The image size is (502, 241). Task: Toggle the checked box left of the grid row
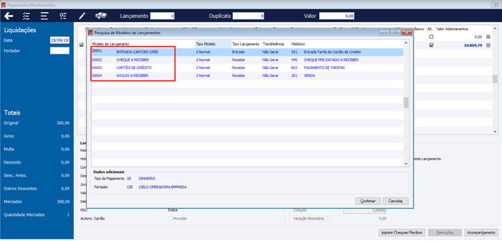click(x=81, y=46)
